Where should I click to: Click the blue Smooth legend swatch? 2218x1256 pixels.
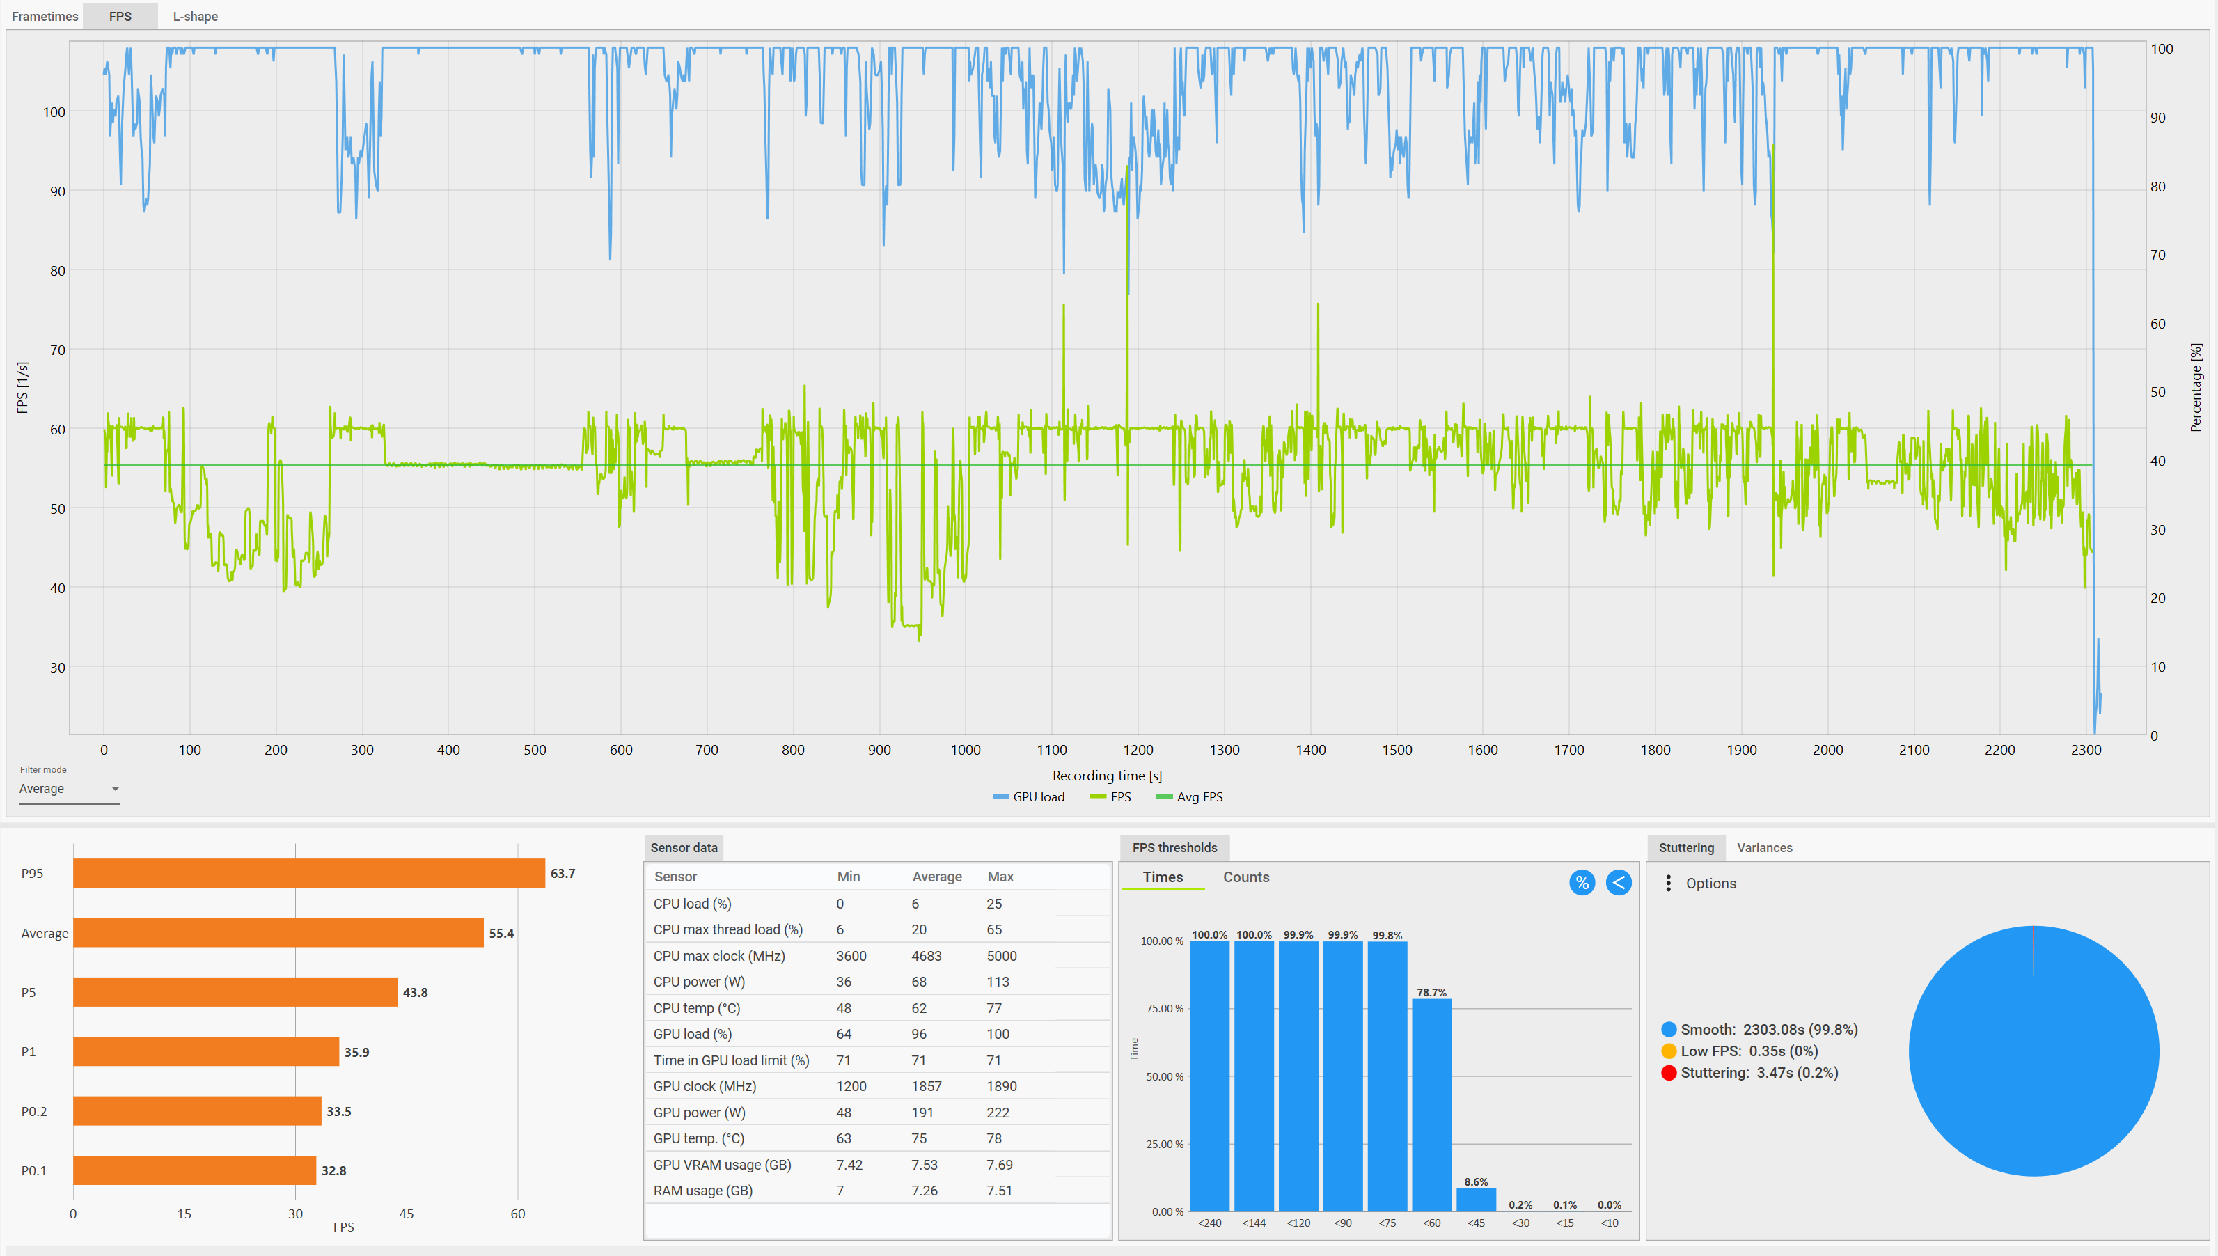pos(1669,1030)
